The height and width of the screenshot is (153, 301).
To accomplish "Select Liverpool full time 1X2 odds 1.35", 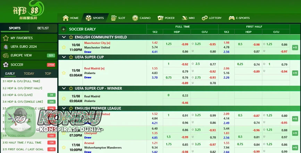I will (155, 133).
